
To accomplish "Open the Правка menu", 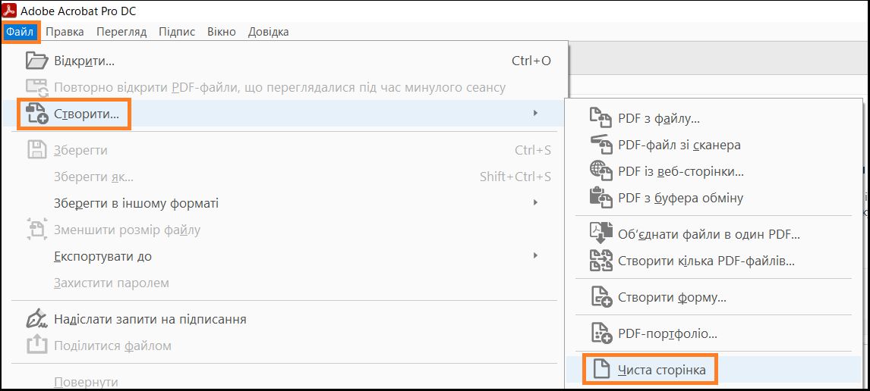I will point(65,32).
